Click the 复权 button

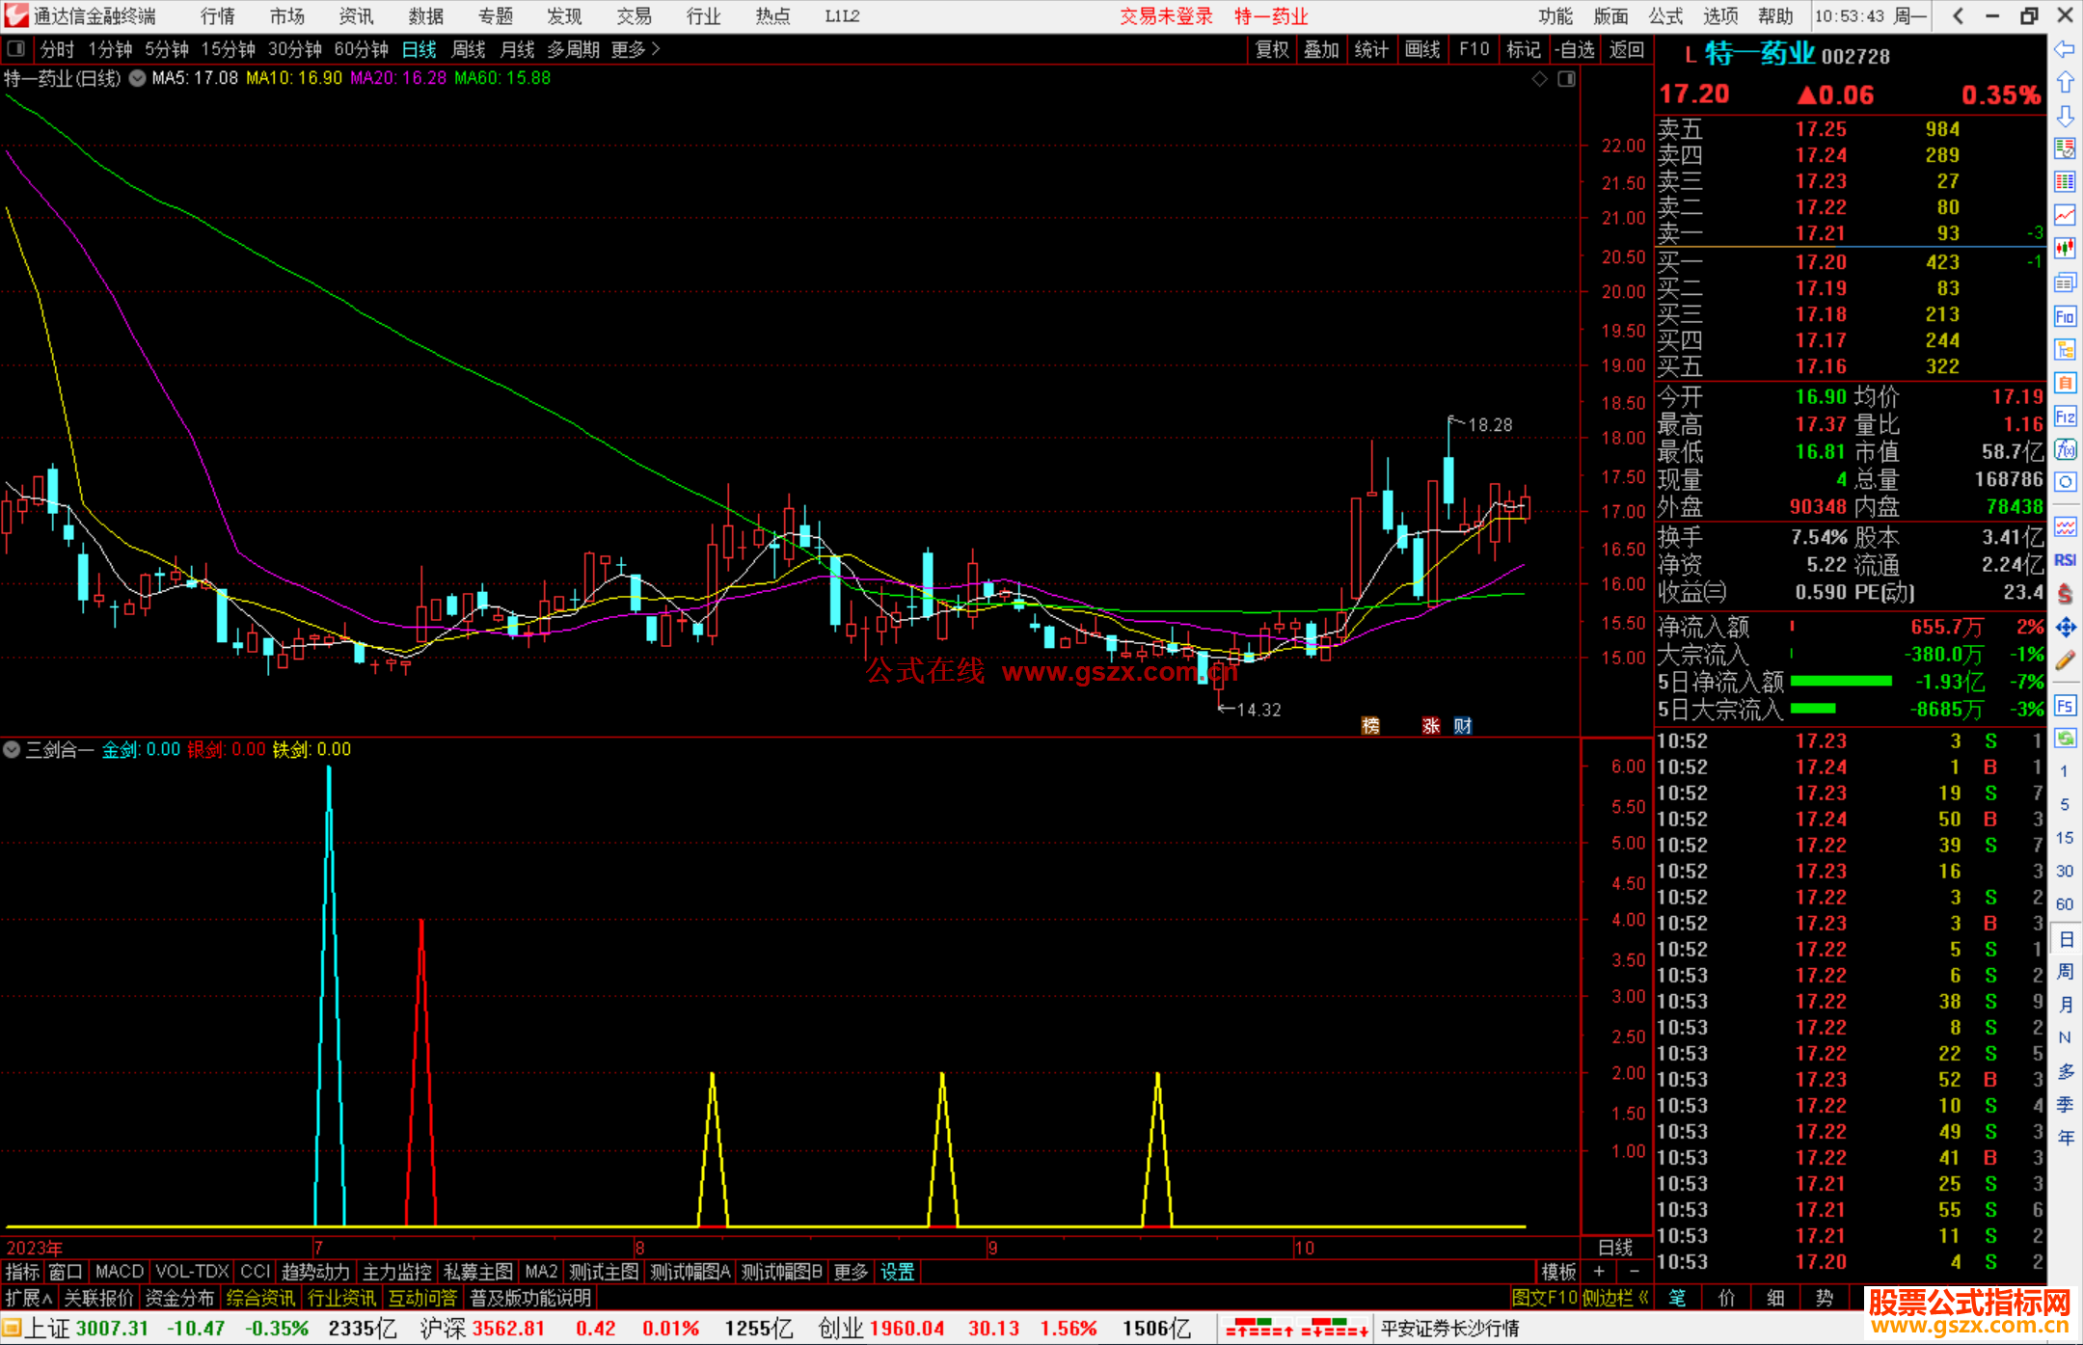1271,49
